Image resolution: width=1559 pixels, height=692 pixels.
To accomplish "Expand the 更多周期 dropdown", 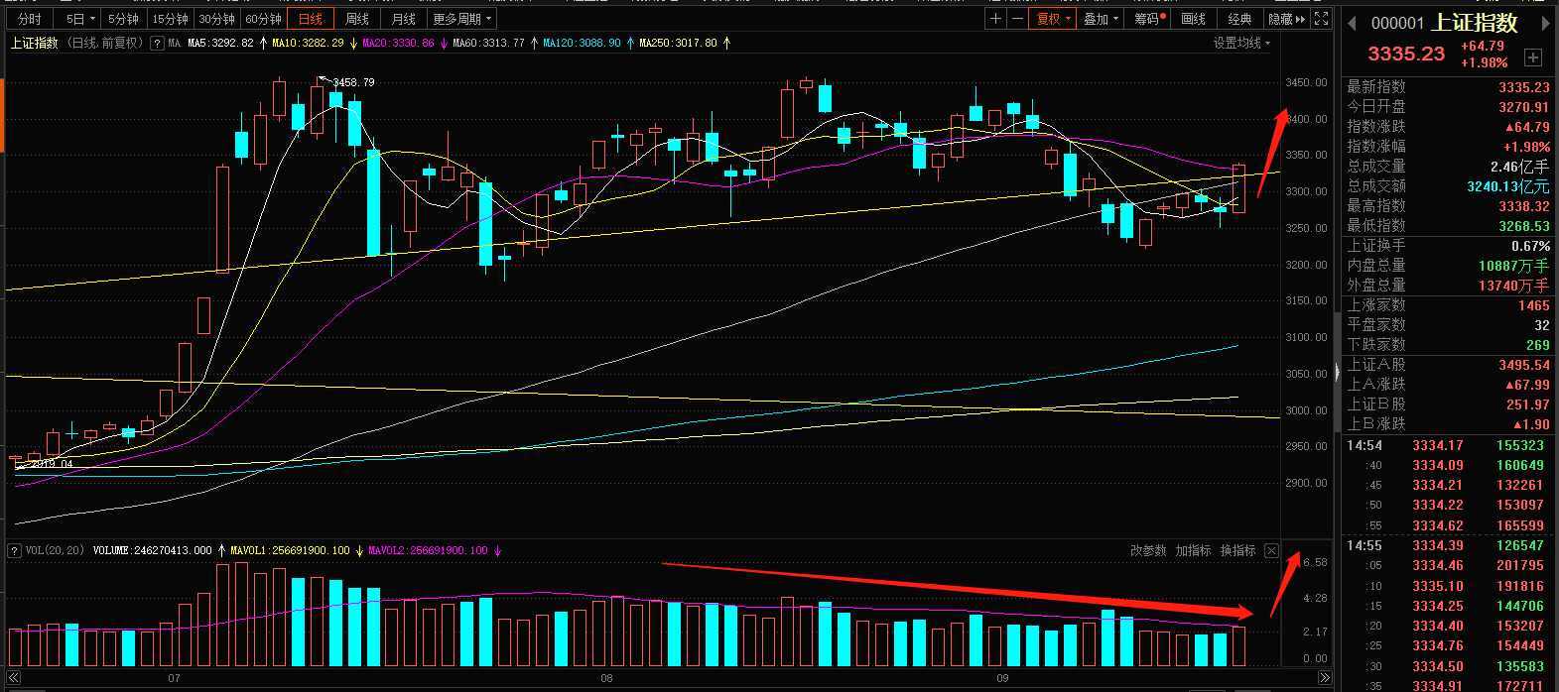I will point(461,19).
